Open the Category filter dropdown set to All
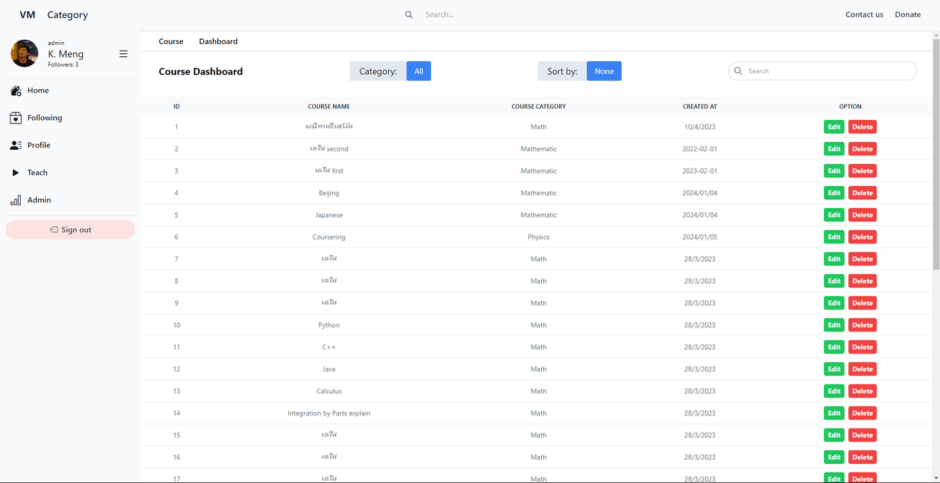The image size is (940, 483). (x=419, y=72)
